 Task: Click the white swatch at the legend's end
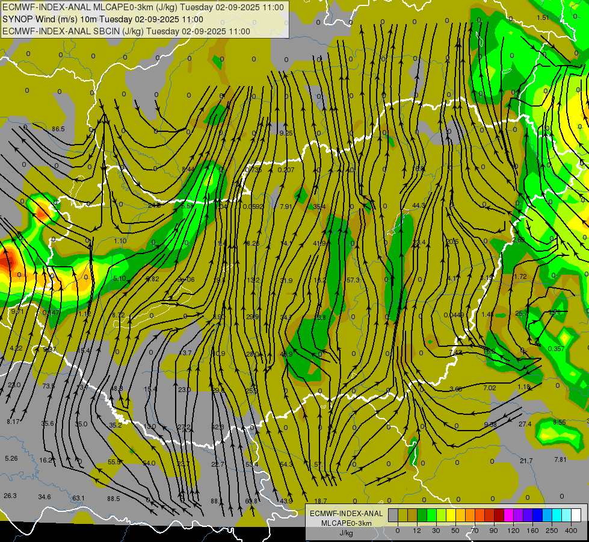(576, 515)
